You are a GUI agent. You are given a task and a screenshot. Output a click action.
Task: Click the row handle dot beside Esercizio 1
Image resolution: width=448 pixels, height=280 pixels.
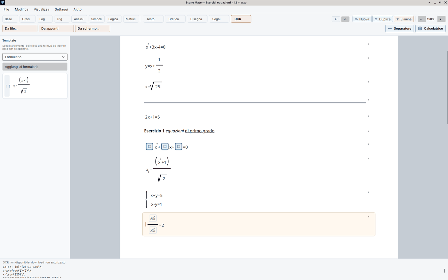[368, 131]
